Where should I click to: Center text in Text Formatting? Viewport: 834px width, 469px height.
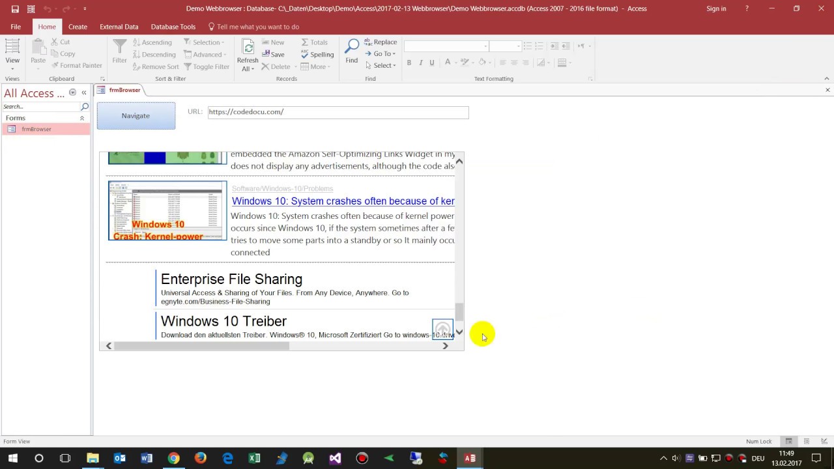pos(514,63)
